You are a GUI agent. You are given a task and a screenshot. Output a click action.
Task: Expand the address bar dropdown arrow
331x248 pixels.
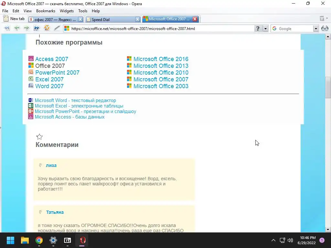pos(265,28)
